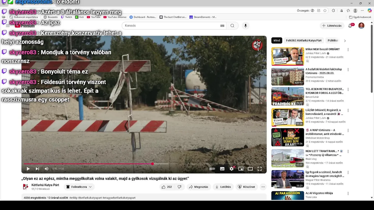Toggle the autoplay switch in player
Screen dimensions: 374x210
[x=212, y=169]
